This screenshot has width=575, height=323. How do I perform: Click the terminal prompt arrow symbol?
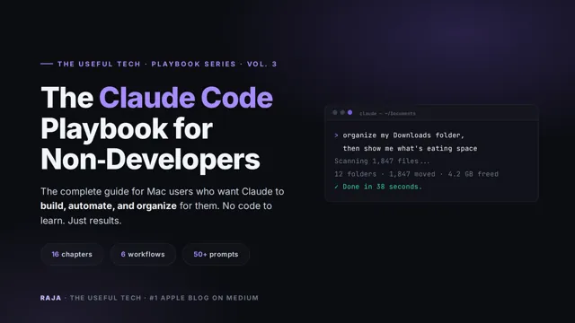click(x=336, y=135)
